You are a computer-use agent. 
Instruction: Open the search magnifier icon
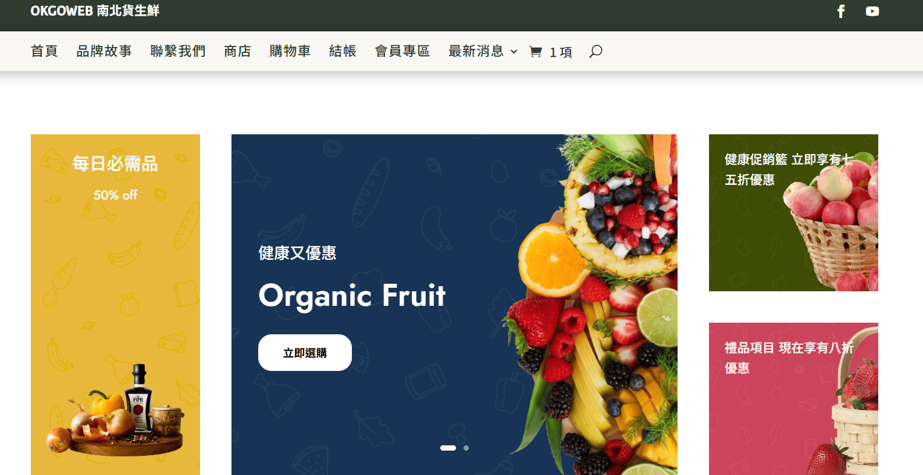coord(596,51)
